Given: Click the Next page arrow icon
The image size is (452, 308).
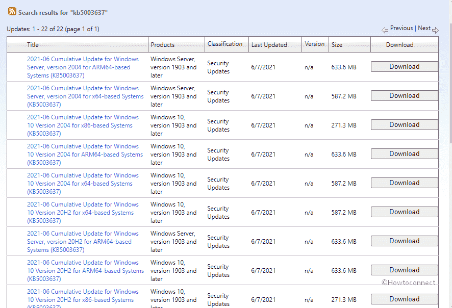Looking at the screenshot, I should pos(435,30).
